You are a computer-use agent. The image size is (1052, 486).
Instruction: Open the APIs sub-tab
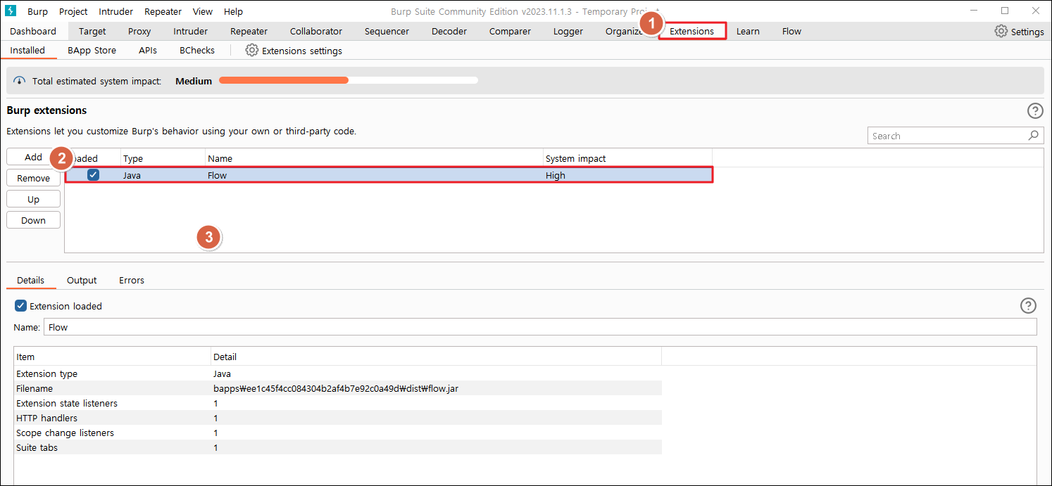coord(148,51)
